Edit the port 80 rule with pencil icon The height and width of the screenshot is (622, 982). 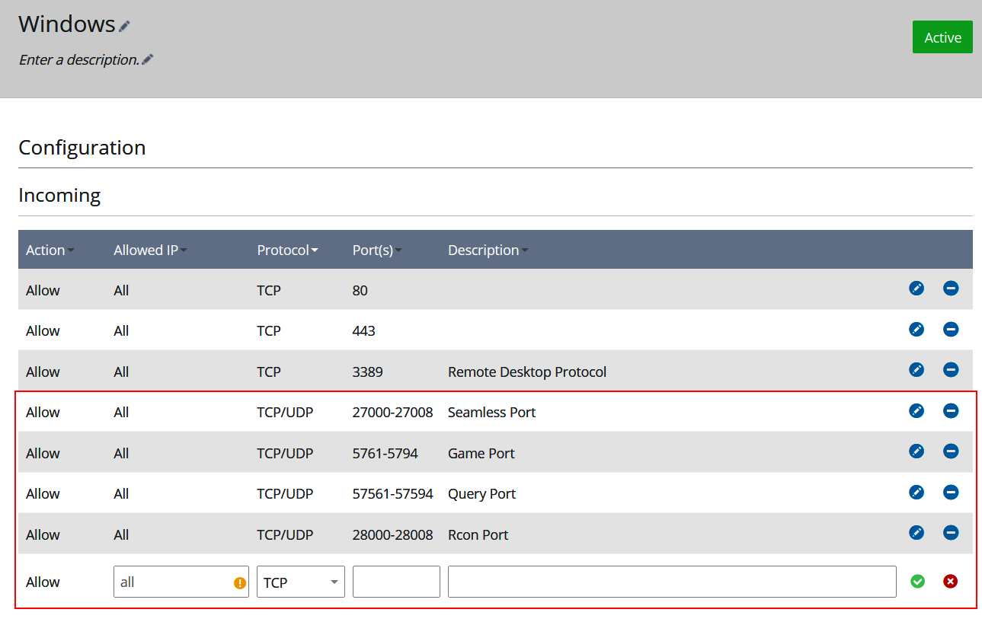[916, 289]
